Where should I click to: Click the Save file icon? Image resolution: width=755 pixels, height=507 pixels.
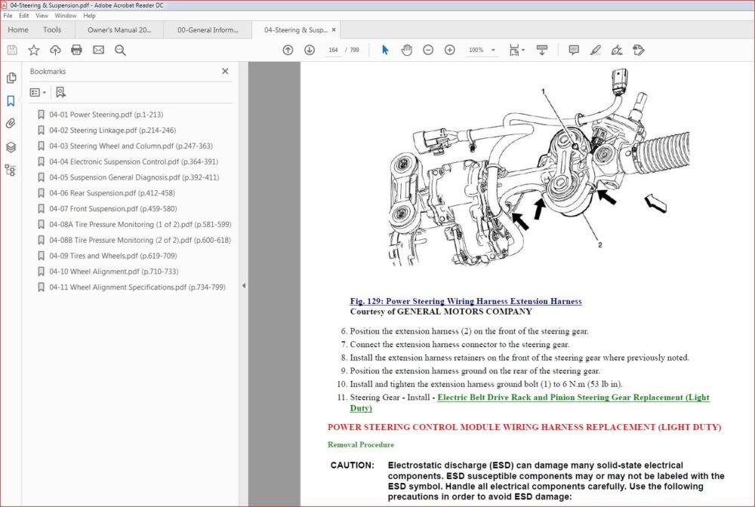coord(12,50)
